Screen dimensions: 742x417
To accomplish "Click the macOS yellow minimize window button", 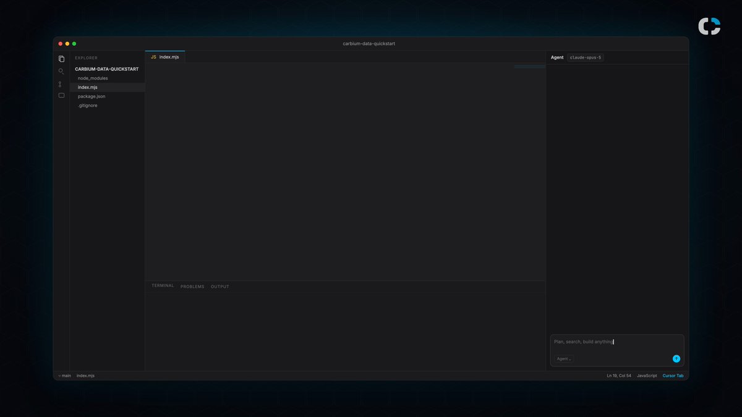I will (x=67, y=44).
